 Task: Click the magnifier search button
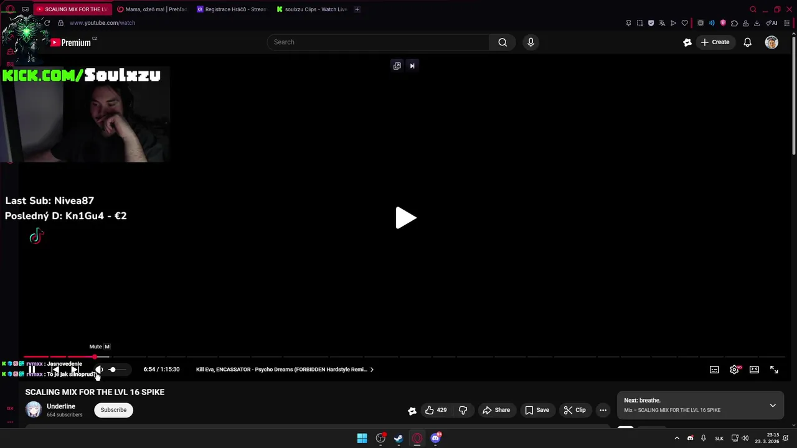pos(502,42)
